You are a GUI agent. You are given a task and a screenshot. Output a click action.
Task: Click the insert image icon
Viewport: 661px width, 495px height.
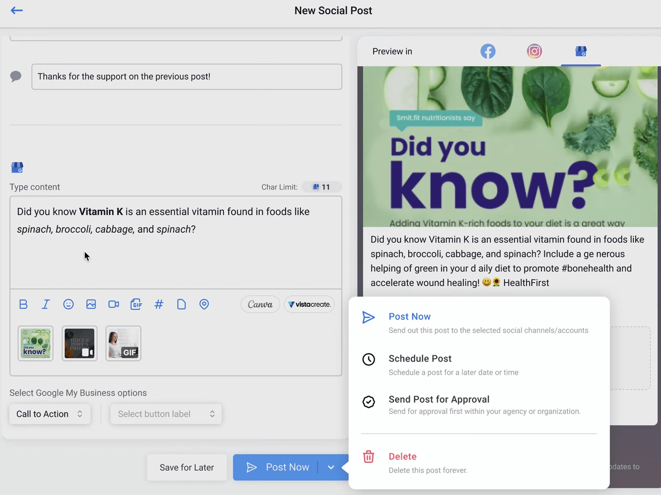click(91, 304)
